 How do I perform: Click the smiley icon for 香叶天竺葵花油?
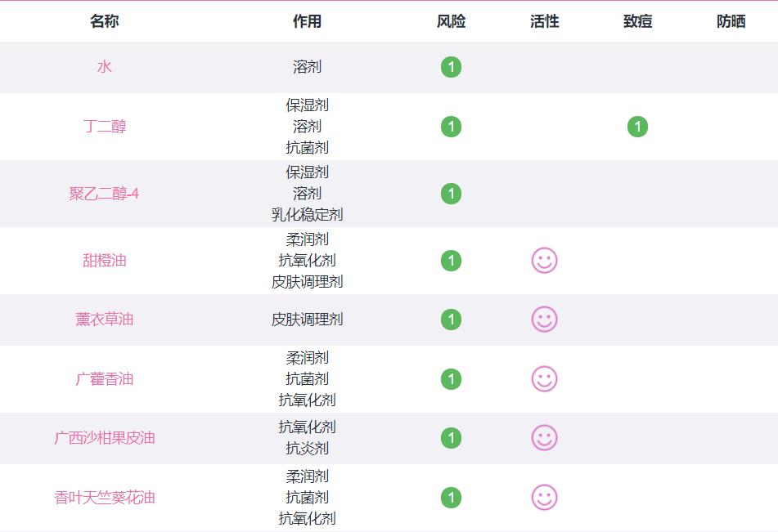pos(544,498)
